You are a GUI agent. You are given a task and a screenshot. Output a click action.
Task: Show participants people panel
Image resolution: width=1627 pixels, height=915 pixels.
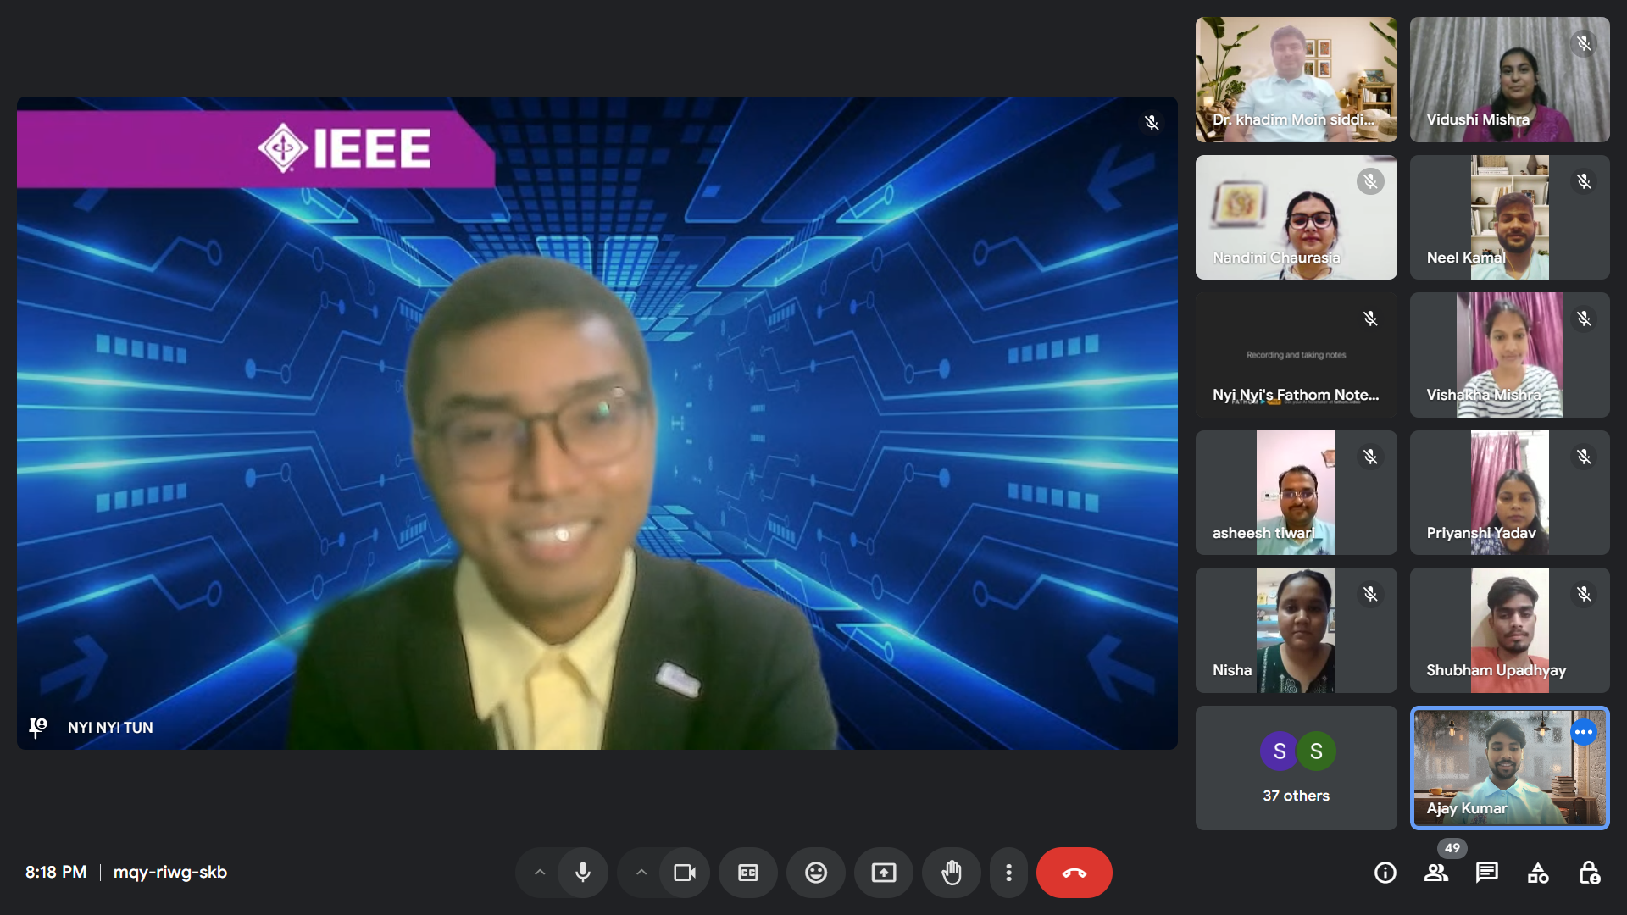pyautogui.click(x=1435, y=873)
